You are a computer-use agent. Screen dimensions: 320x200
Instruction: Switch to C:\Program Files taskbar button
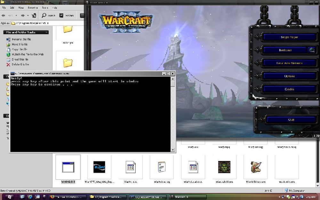pos(108,197)
